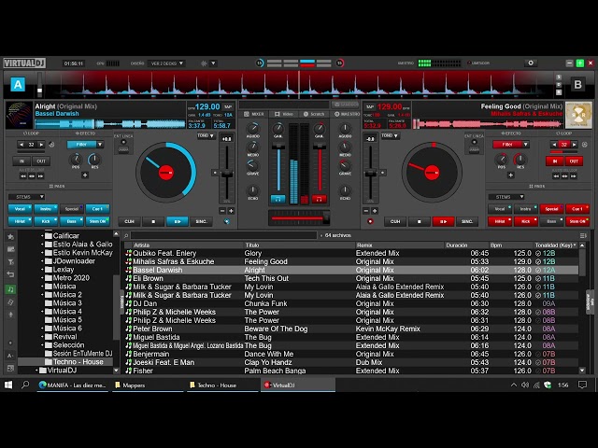Toggle deck A Vocal stem pad

pyautogui.click(x=20, y=209)
